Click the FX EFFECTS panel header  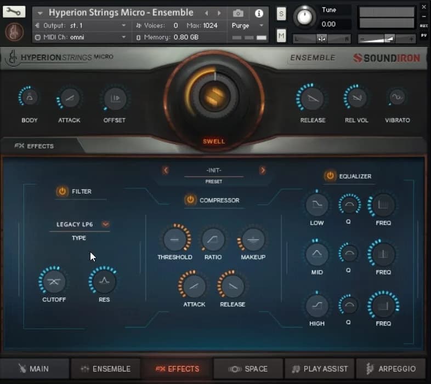click(35, 146)
